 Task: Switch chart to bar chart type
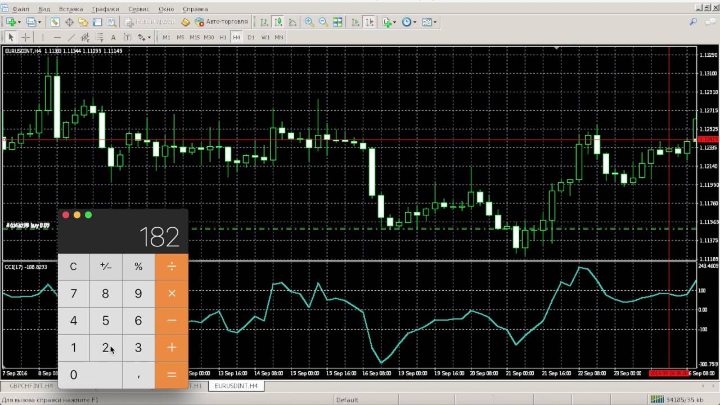pos(264,22)
